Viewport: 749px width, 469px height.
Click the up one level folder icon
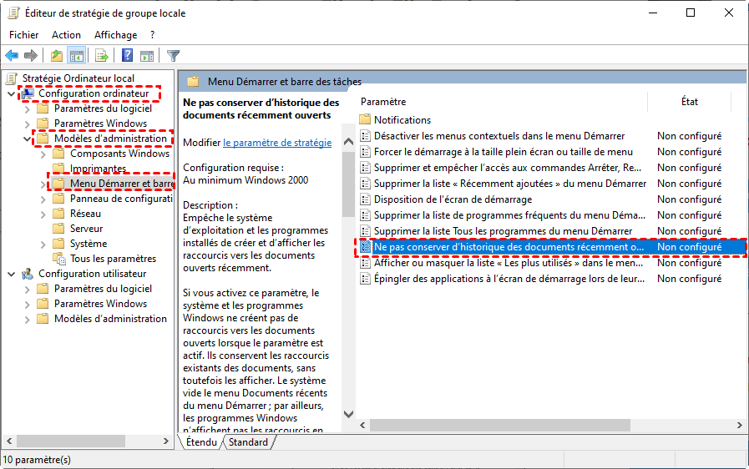tap(56, 56)
